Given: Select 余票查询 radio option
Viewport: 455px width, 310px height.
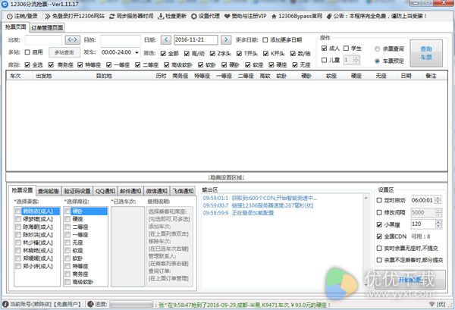Looking at the screenshot, I should coord(377,49).
